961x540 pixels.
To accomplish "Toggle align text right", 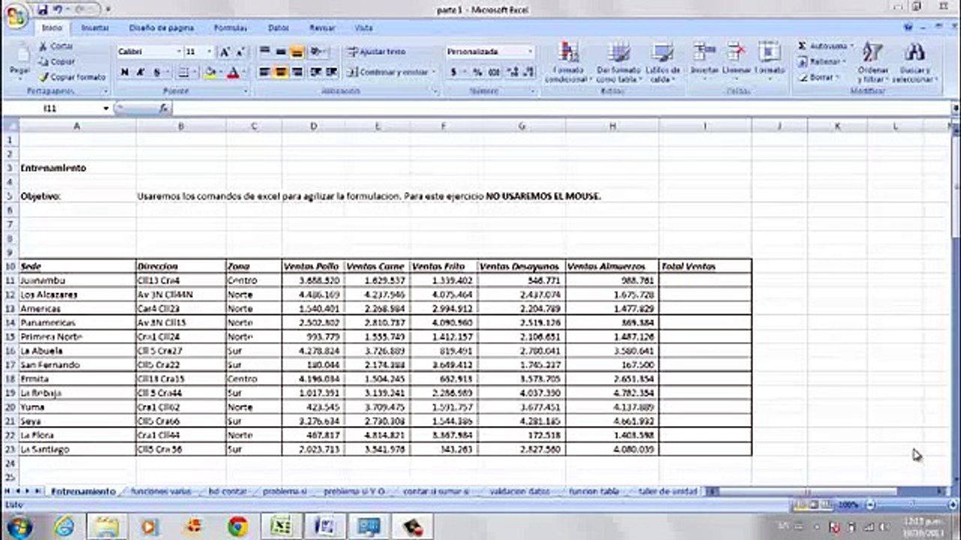I will point(297,72).
